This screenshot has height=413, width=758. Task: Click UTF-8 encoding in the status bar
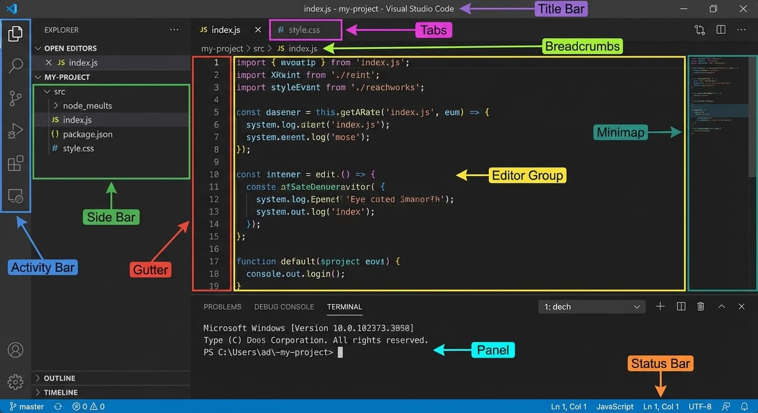pyautogui.click(x=699, y=406)
